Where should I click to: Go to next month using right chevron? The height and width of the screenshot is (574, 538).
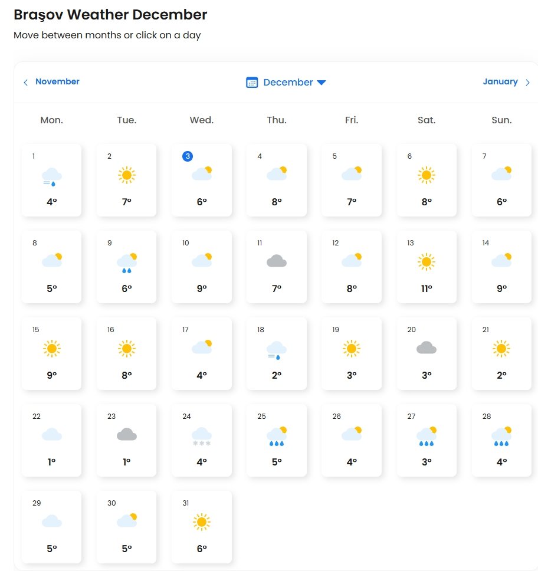[527, 83]
